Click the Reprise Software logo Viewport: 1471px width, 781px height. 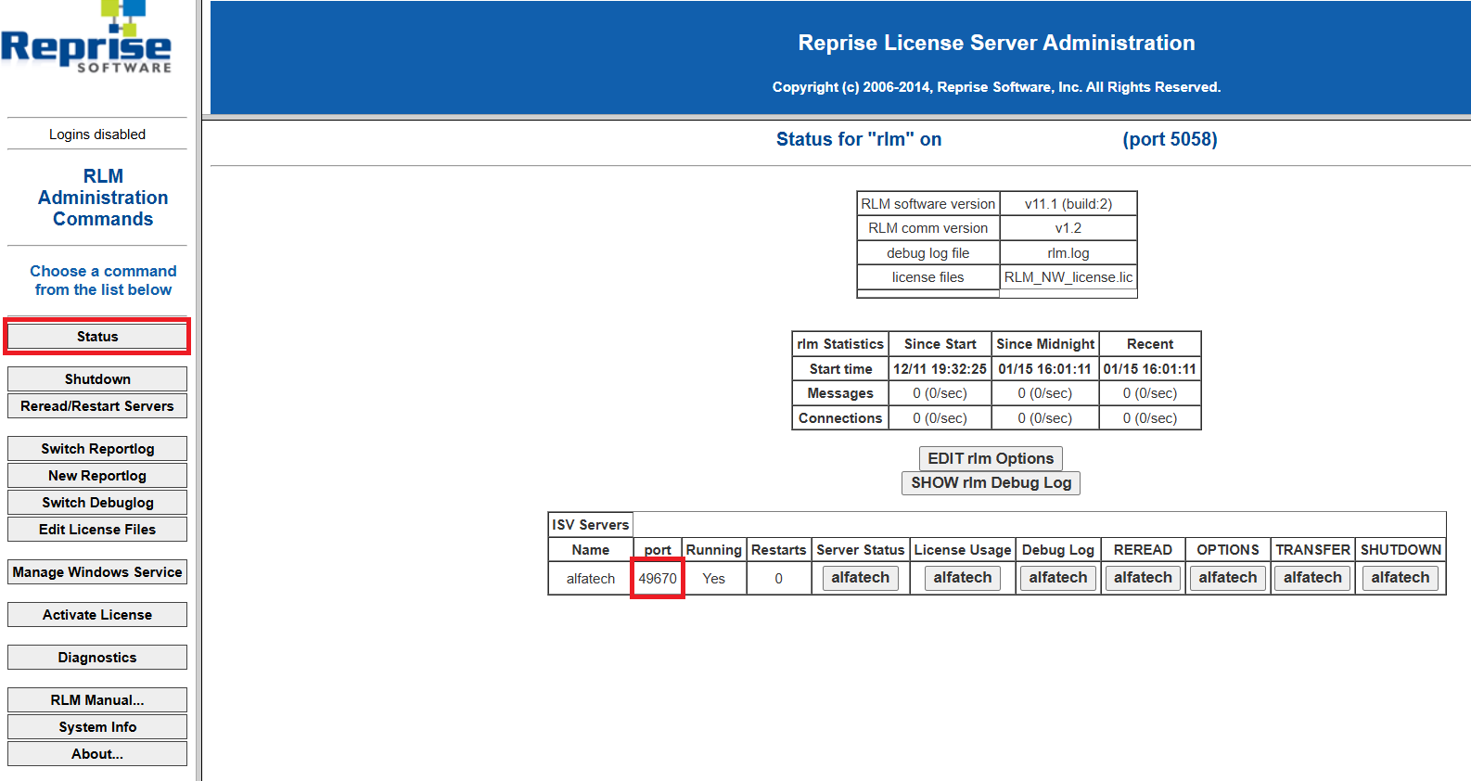tap(86, 37)
